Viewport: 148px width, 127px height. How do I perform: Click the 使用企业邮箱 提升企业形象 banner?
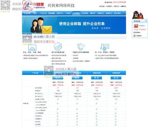click(74, 25)
